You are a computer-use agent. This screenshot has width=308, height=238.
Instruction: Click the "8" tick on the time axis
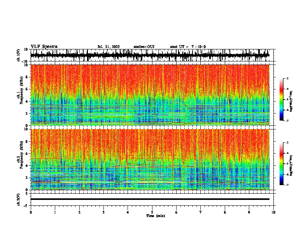point(225,212)
